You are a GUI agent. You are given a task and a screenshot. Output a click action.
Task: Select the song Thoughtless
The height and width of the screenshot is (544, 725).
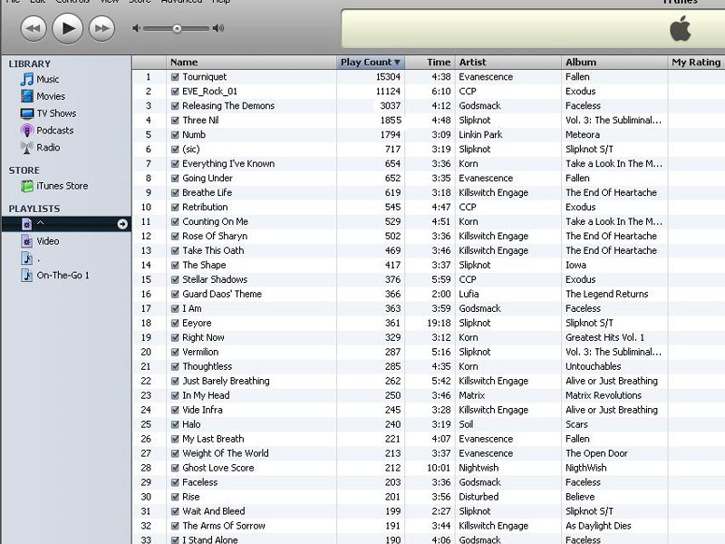pyautogui.click(x=208, y=366)
